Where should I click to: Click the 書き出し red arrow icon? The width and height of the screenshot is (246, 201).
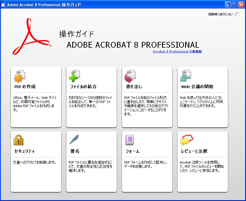[130, 76]
